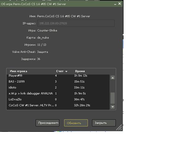190x152 pixels.
Task: Click the time value 1h 9m 5s
Action: click(80, 93)
